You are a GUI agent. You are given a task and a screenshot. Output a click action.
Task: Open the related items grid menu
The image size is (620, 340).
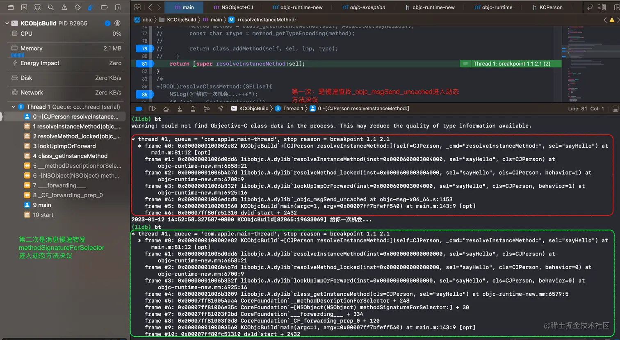coord(137,7)
